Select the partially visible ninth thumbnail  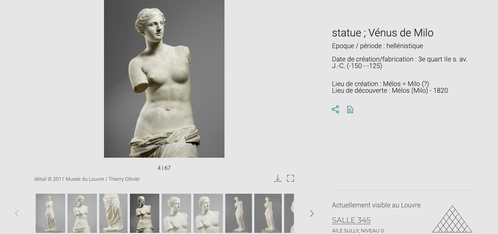(289, 213)
